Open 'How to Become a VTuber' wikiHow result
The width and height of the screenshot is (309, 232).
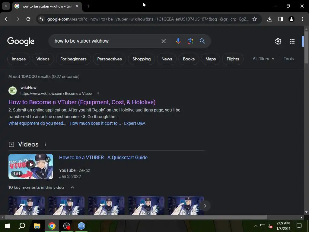pyautogui.click(x=82, y=102)
